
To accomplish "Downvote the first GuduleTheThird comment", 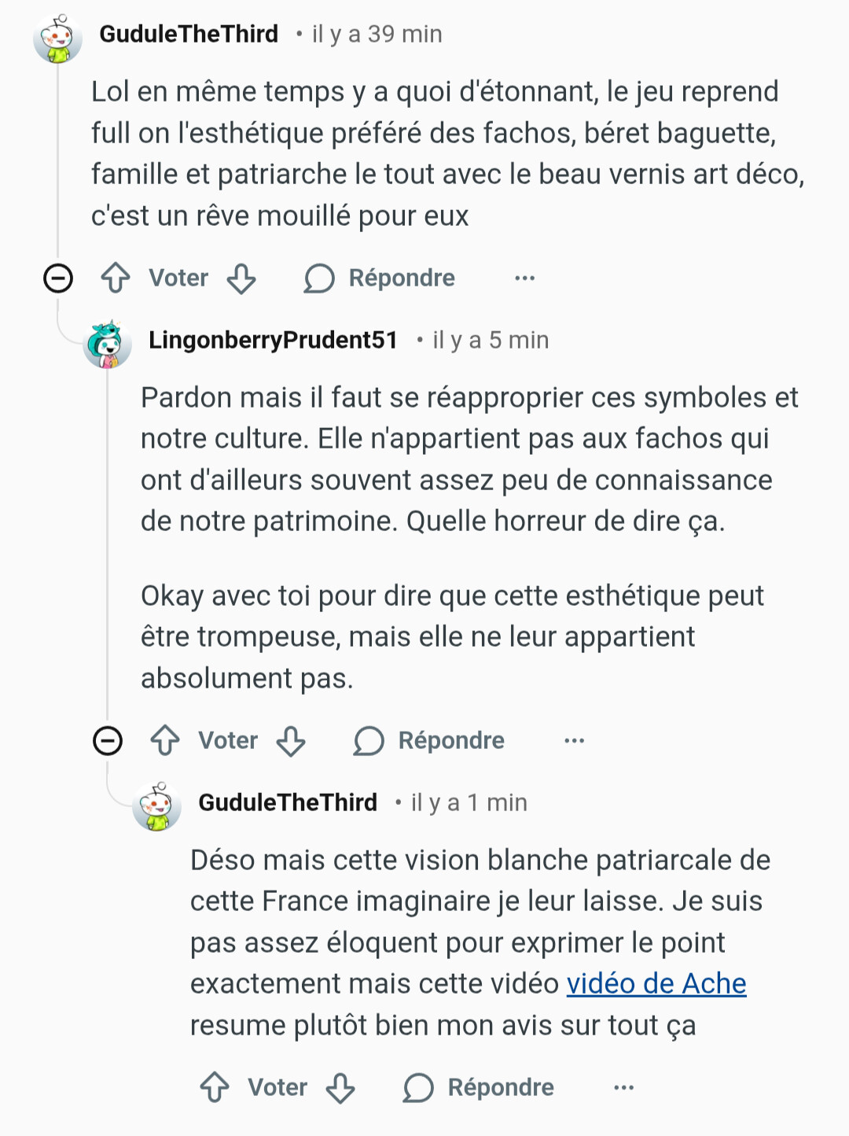I will point(241,278).
